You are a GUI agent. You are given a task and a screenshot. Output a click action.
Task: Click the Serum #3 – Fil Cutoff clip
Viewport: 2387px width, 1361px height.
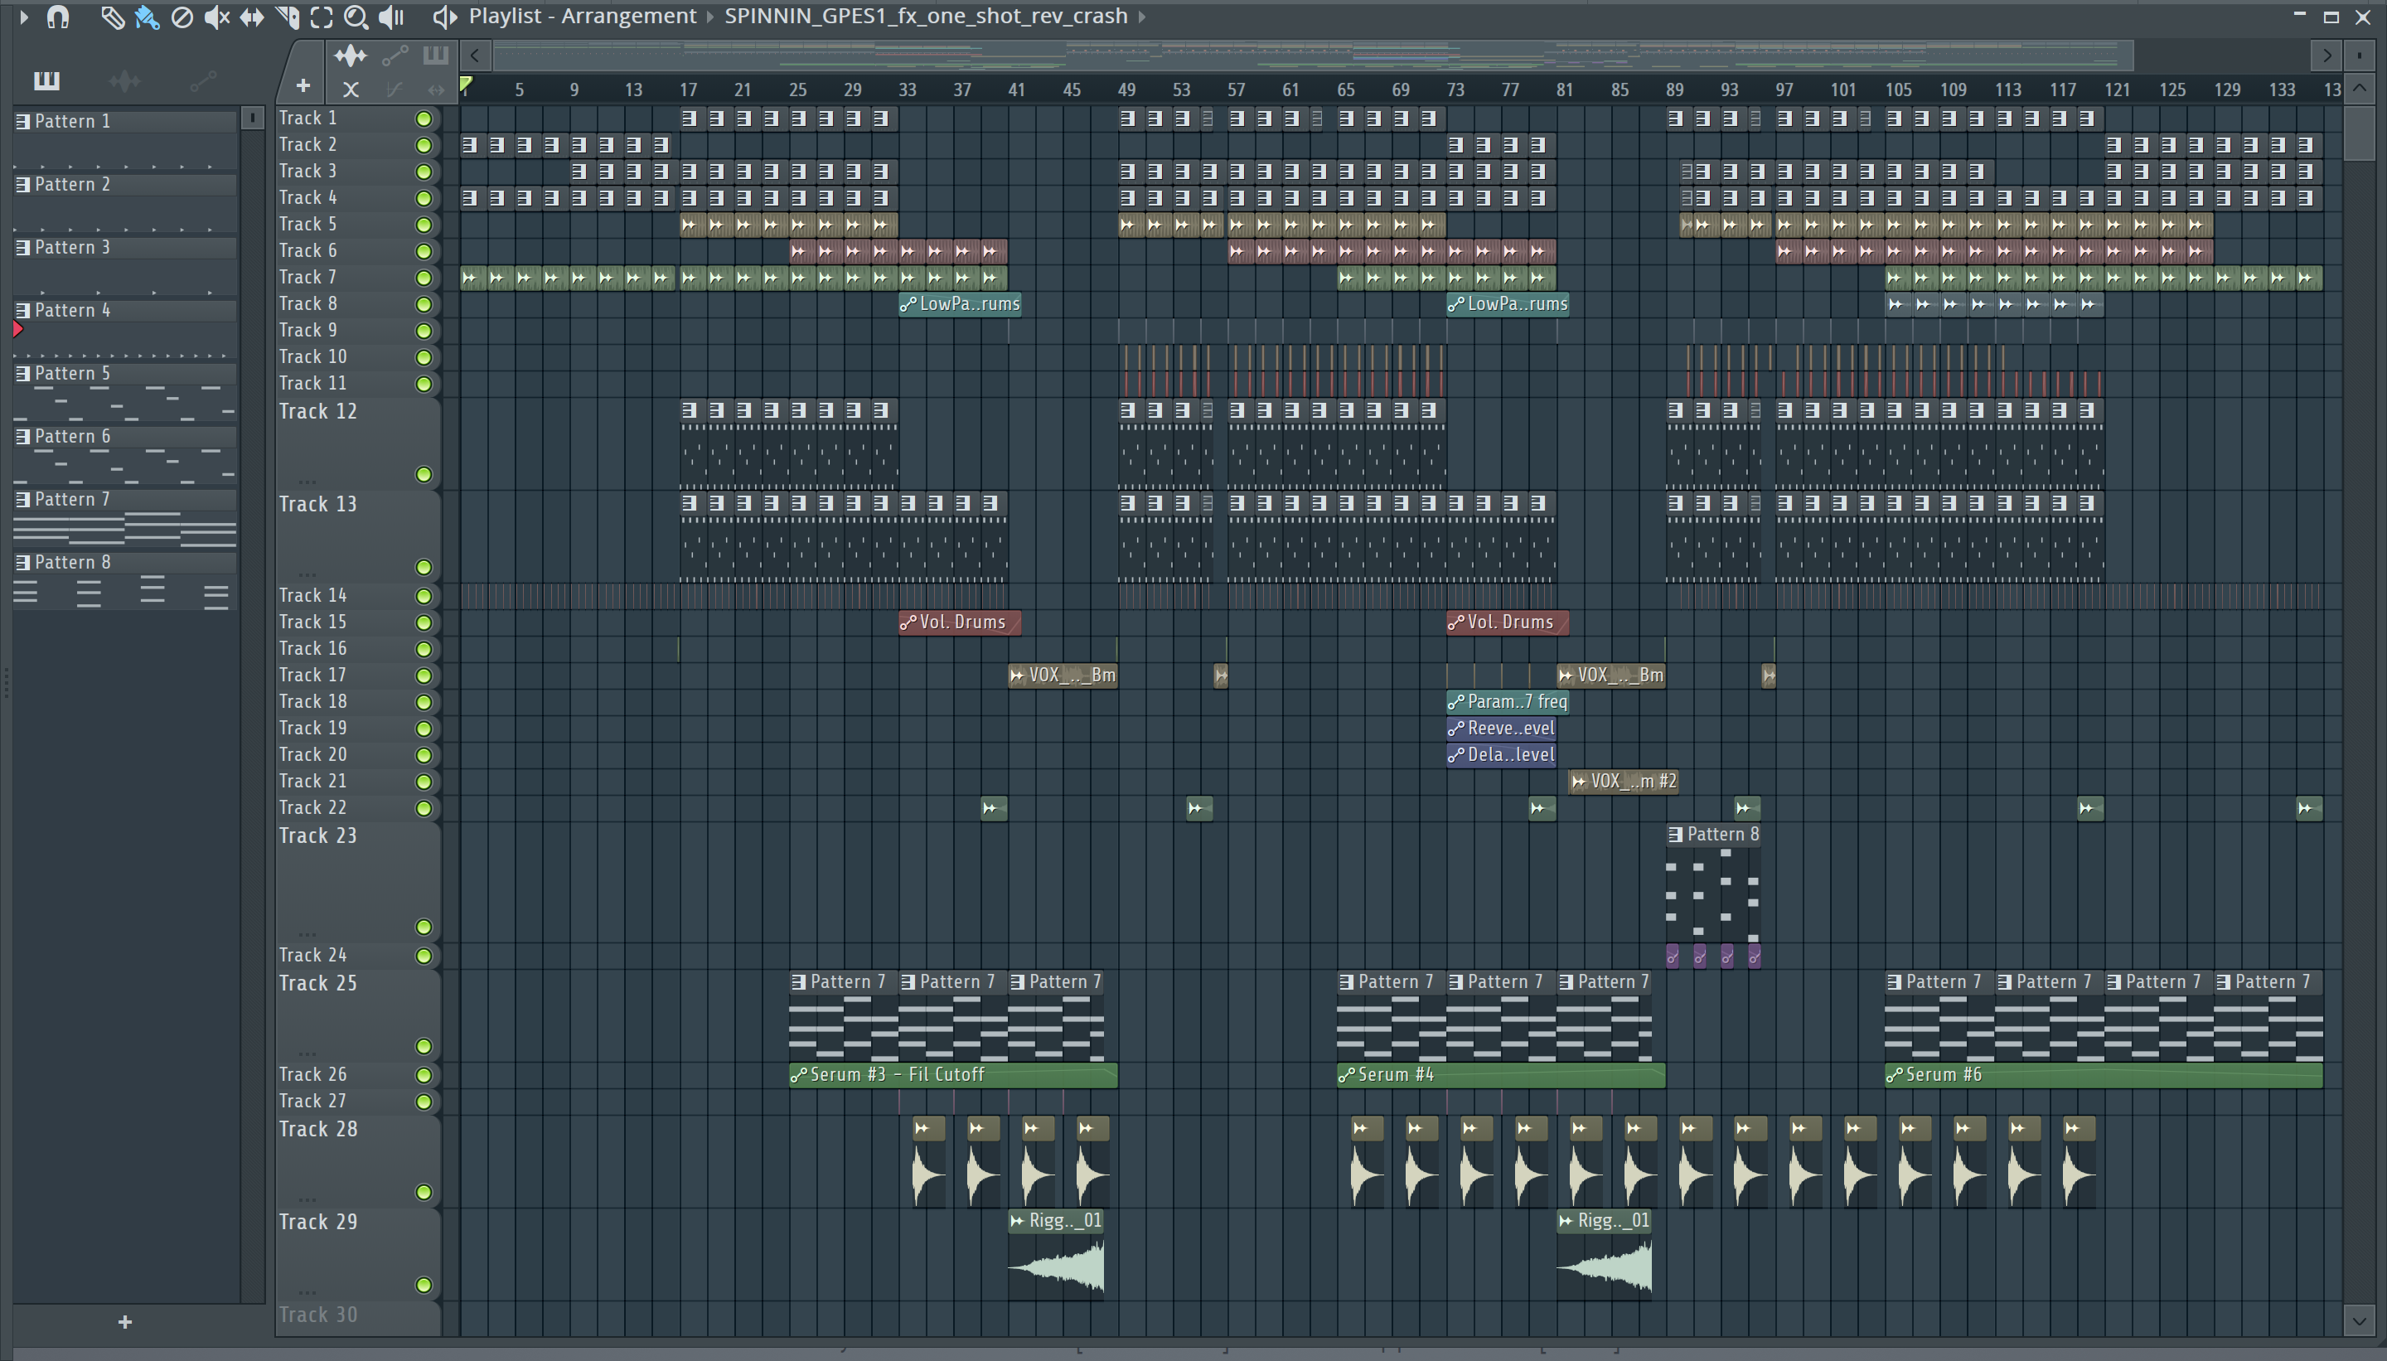pos(952,1075)
